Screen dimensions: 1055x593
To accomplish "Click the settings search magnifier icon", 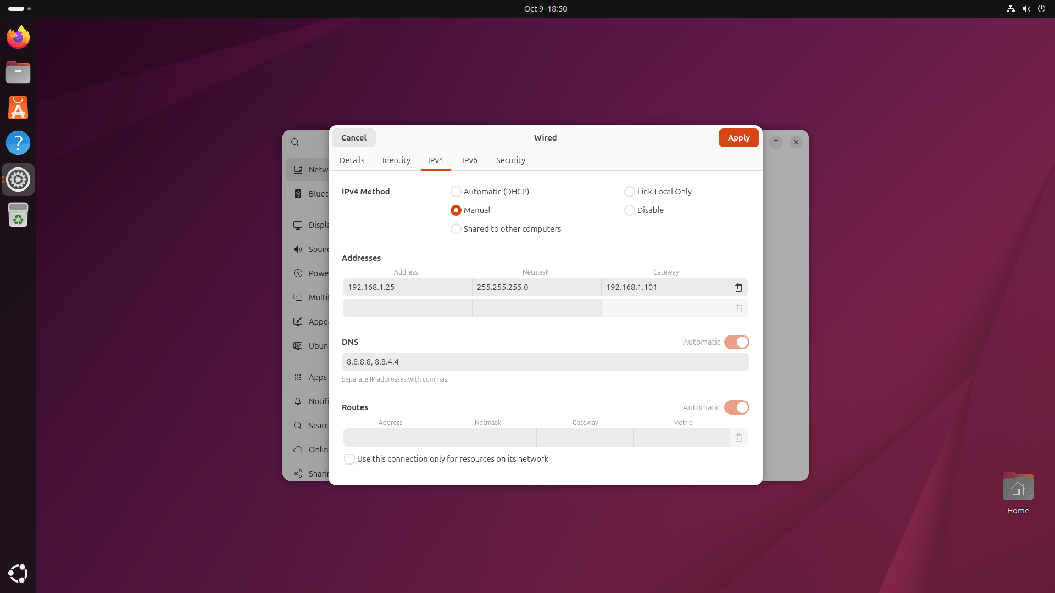I will pyautogui.click(x=295, y=142).
